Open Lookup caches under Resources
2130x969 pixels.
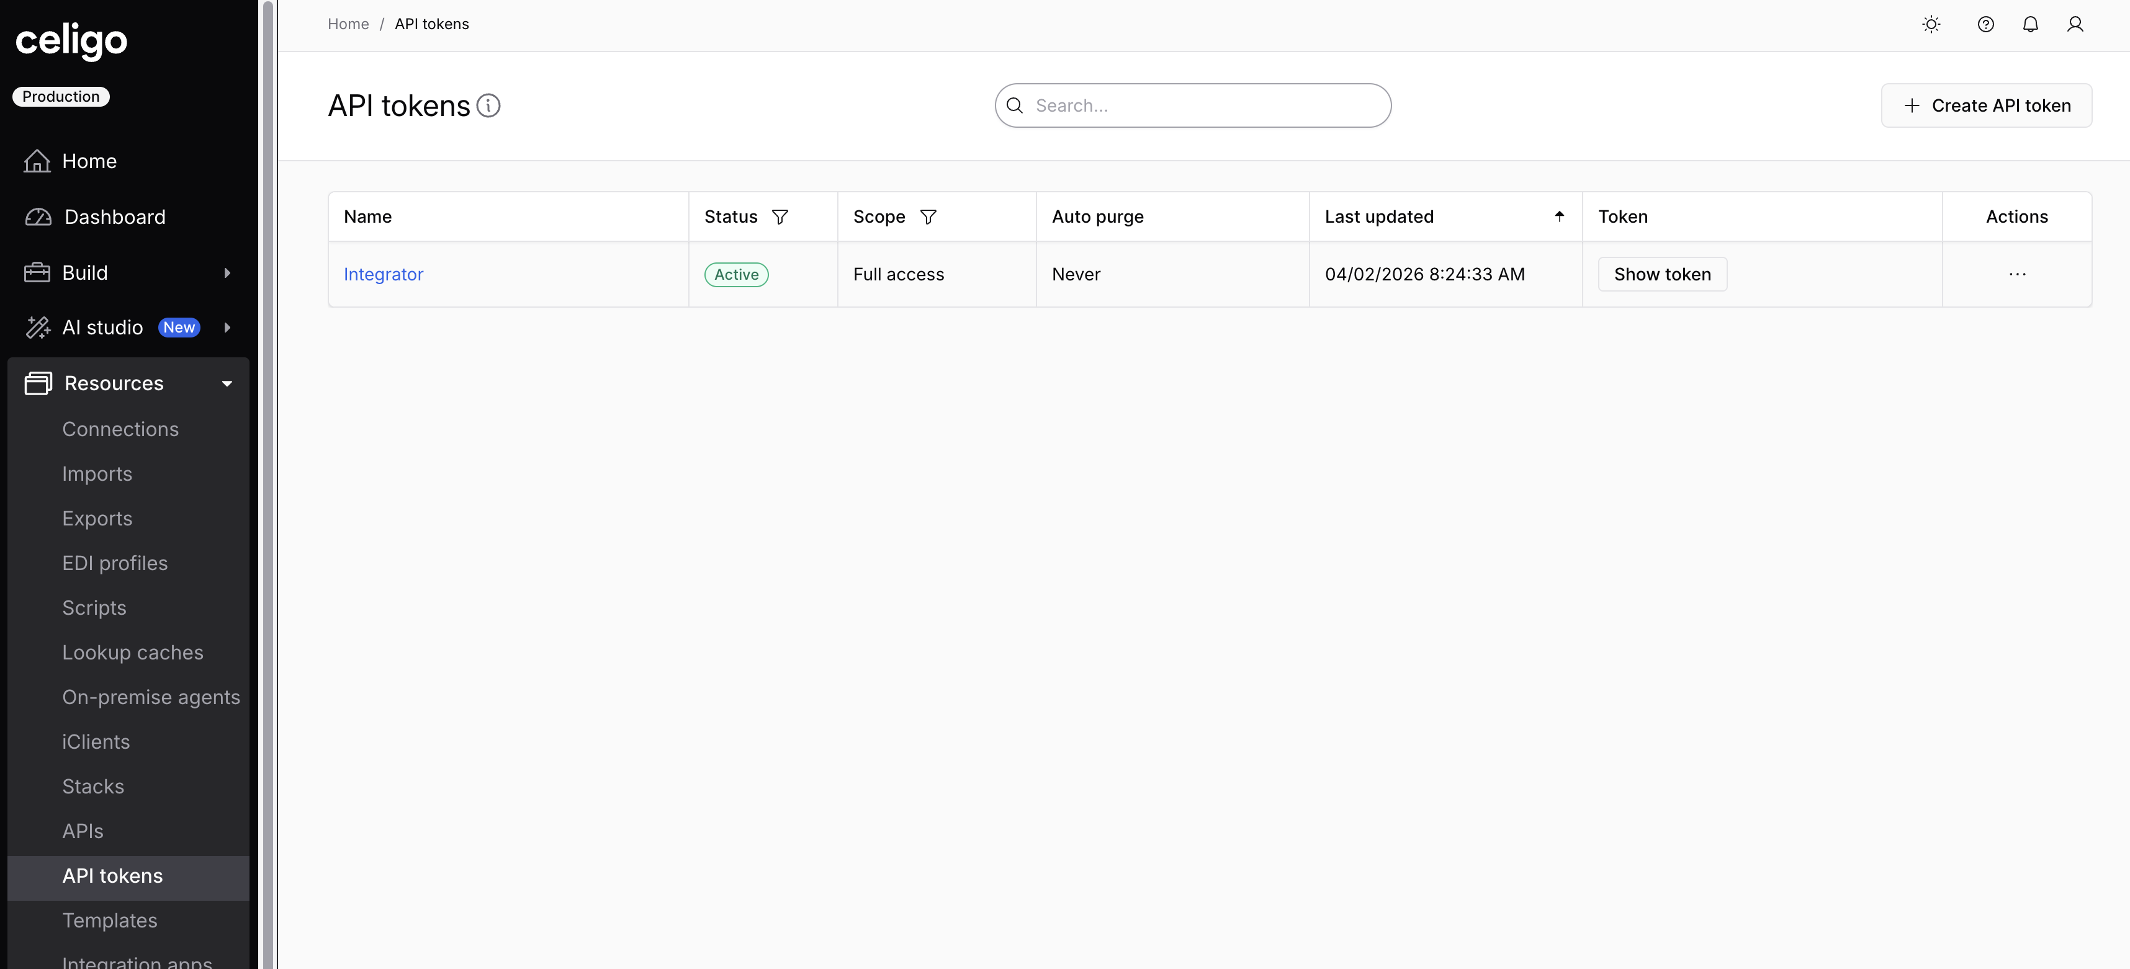(x=132, y=653)
